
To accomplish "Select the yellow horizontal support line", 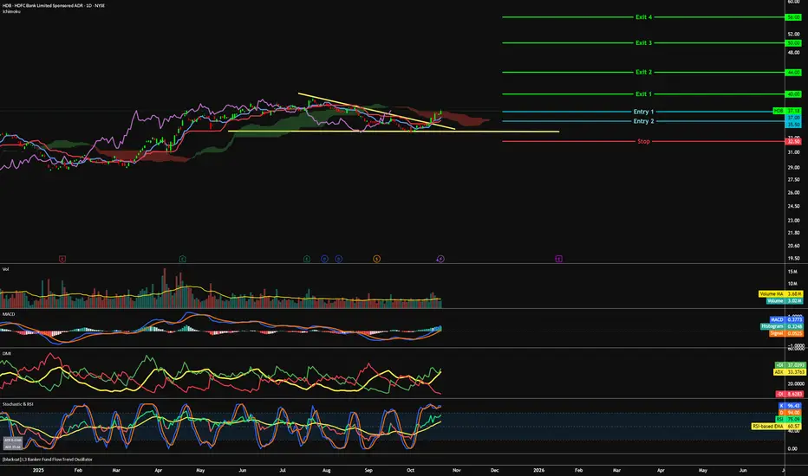I will tap(394, 132).
